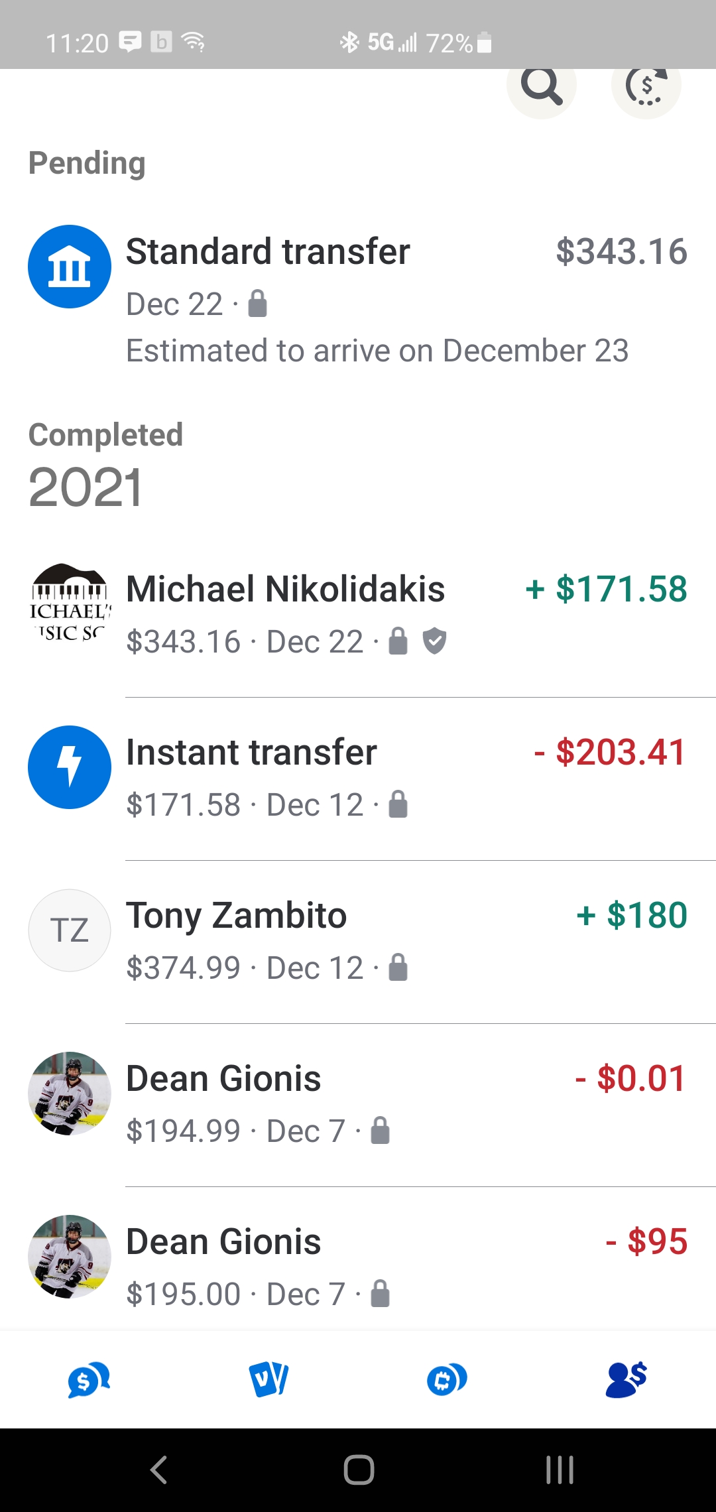The image size is (716, 1512).
Task: Tap the privacy lock on Standard transfer
Action: pyautogui.click(x=257, y=304)
